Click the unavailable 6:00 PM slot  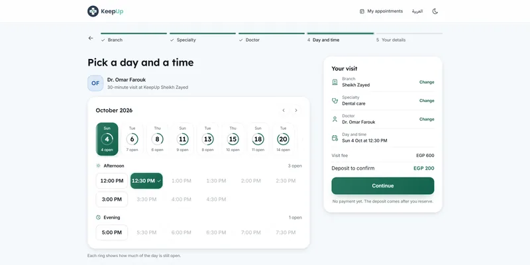pos(182,233)
